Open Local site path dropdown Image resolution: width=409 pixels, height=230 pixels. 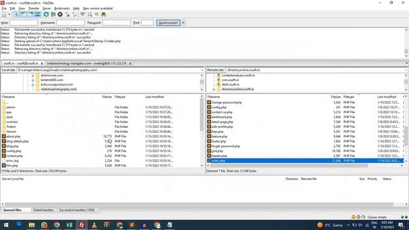202,70
